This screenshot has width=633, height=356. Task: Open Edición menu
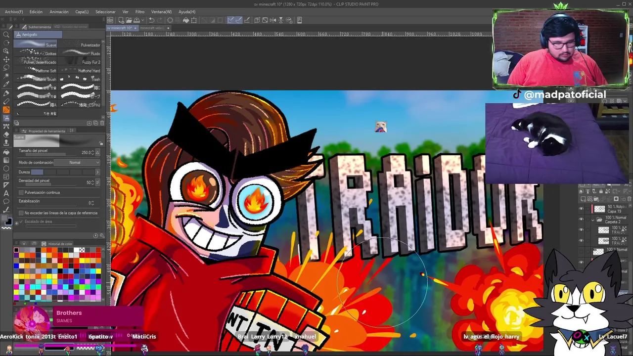pos(36,12)
